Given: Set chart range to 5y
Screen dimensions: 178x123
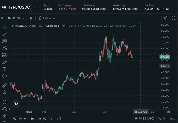Looking at the screenshot, I should (15, 119).
